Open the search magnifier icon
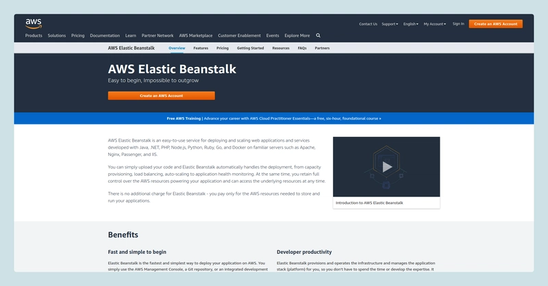548x286 pixels. [x=318, y=36]
